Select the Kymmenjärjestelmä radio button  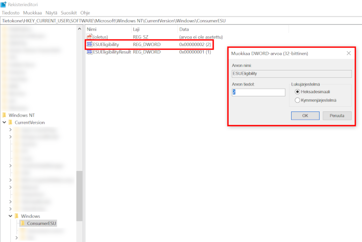pos(297,100)
